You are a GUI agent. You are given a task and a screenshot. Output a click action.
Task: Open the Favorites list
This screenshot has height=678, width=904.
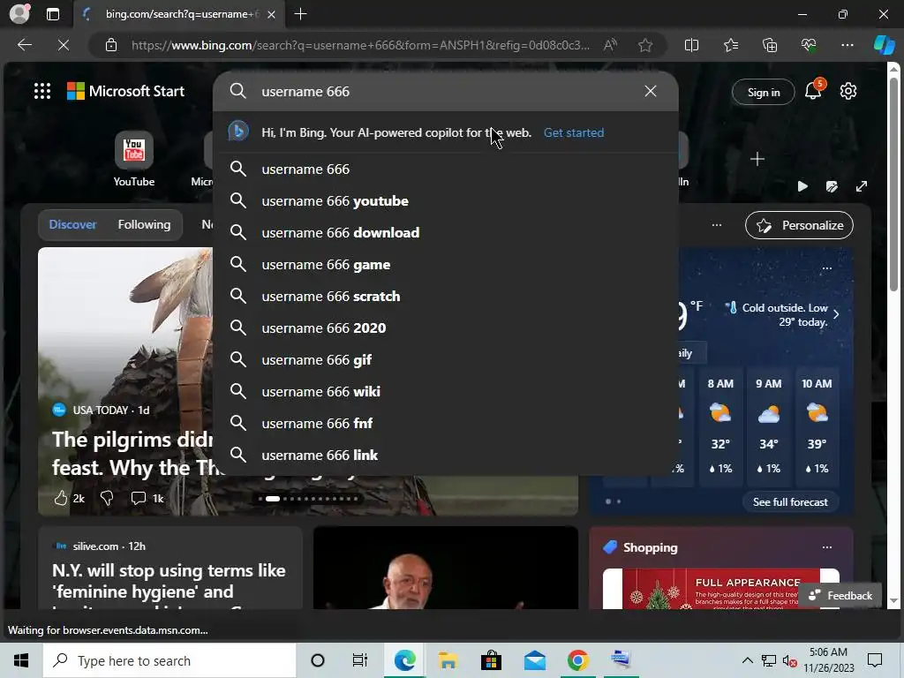point(730,45)
